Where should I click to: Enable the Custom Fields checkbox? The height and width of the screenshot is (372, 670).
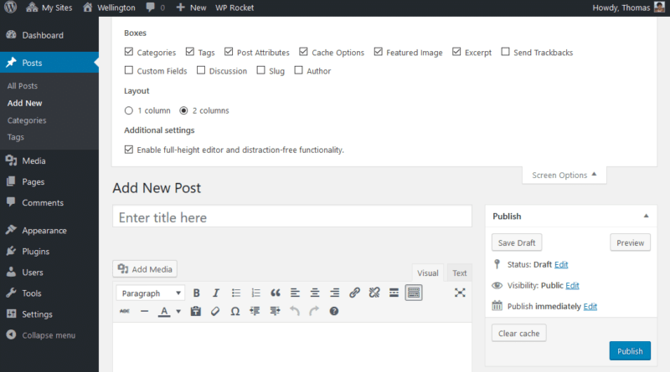(129, 71)
